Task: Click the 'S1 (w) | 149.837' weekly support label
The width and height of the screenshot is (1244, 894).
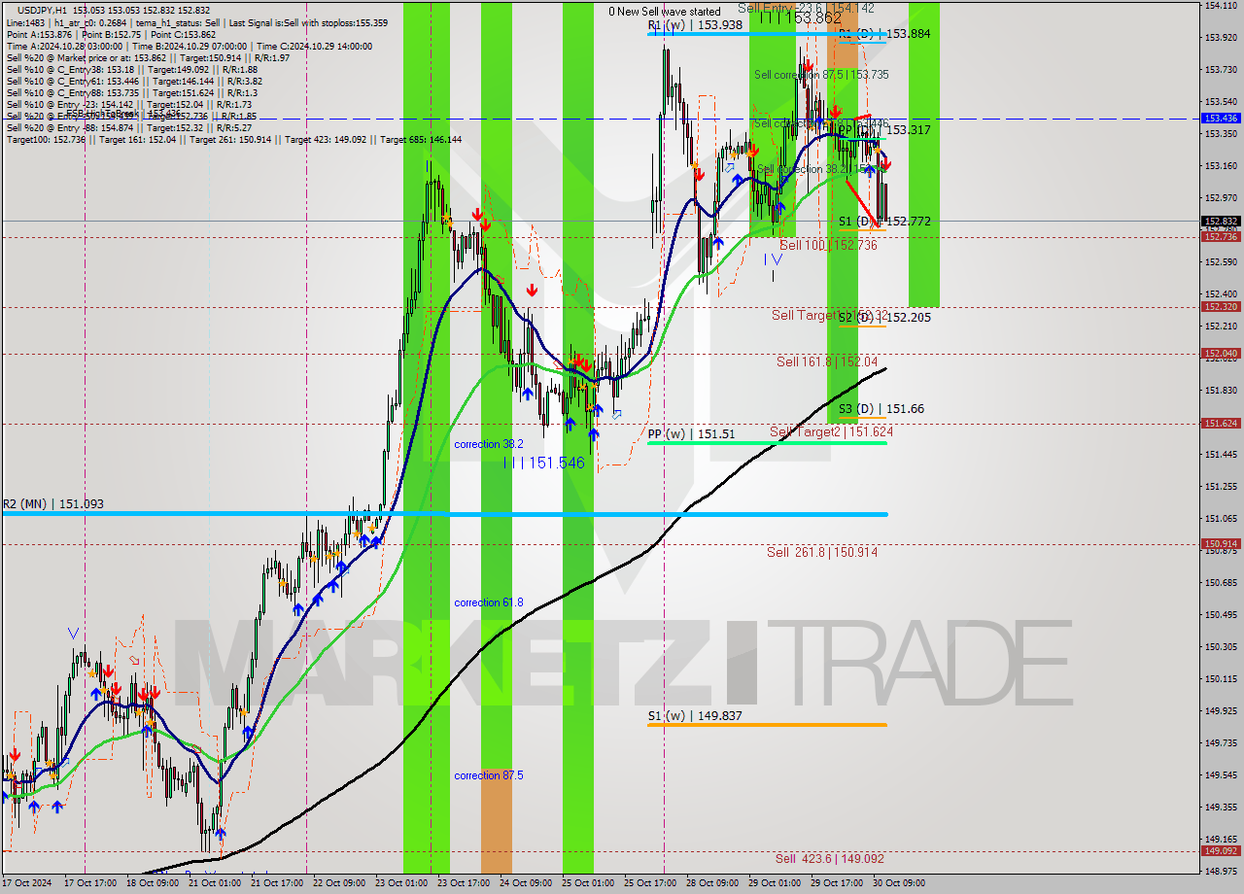Action: 695,716
